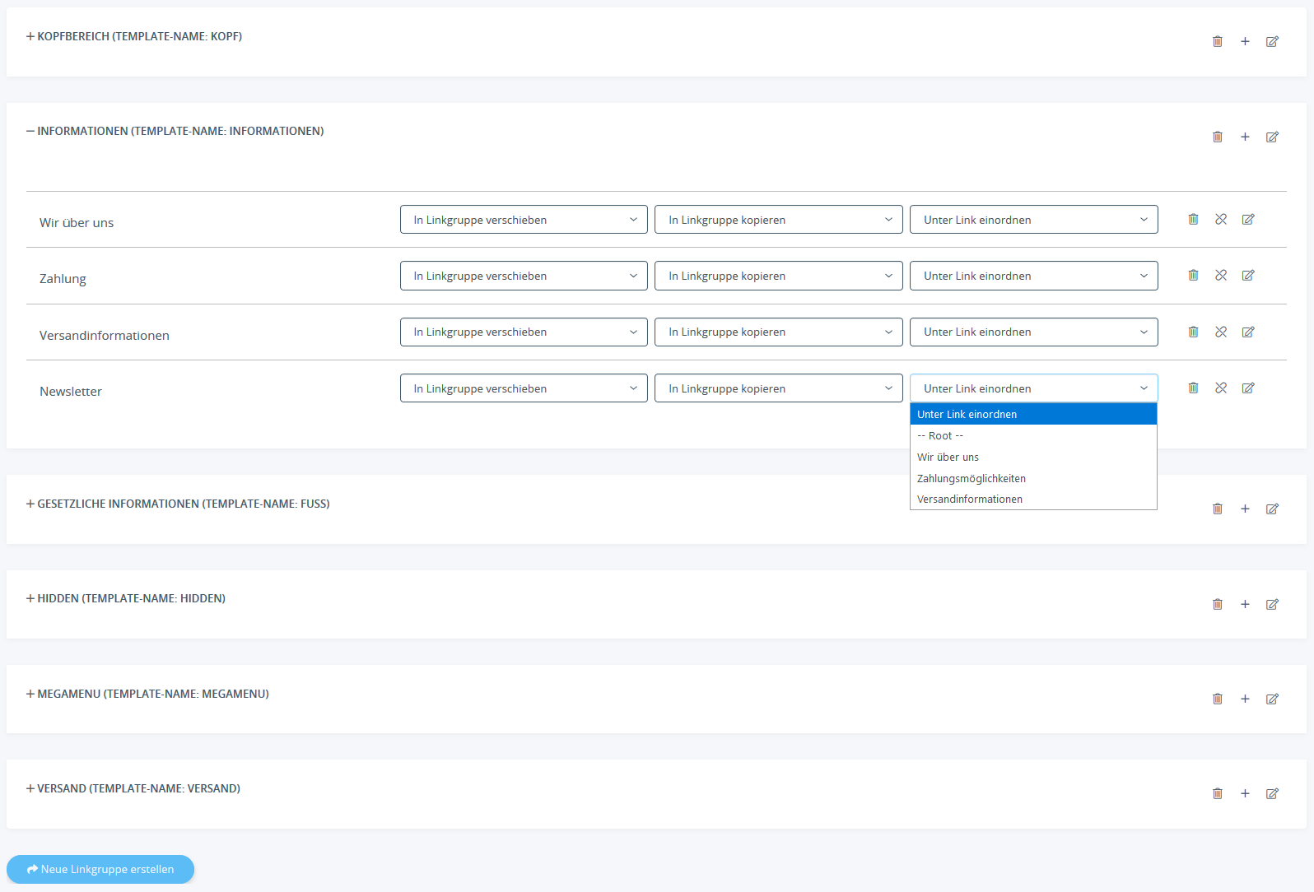Delete the Wir über uns link

coord(1193,219)
